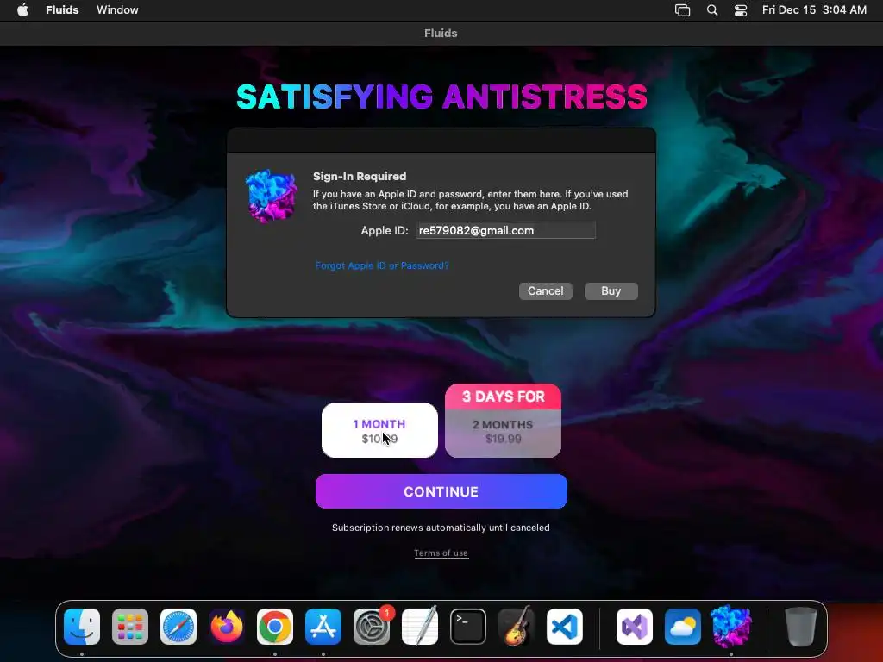Open the Apple menu
This screenshot has width=883, height=662.
[22, 10]
